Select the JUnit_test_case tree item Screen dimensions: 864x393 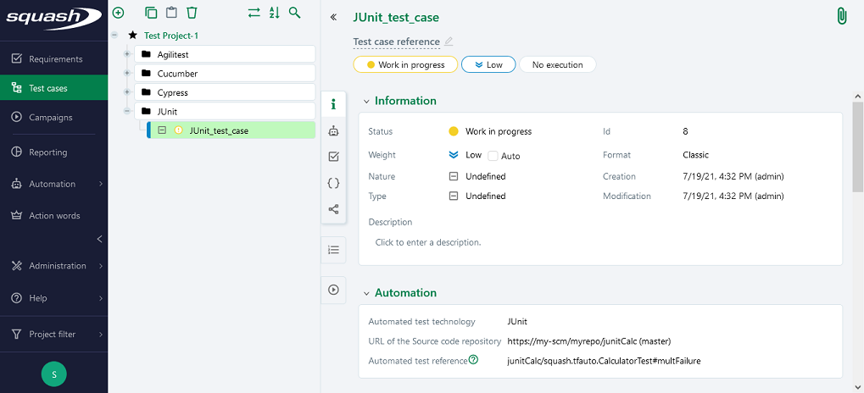(219, 130)
